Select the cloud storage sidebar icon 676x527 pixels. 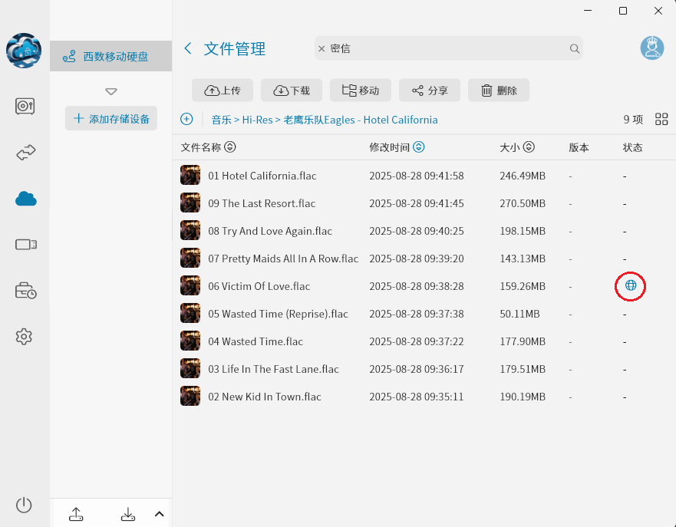point(24,198)
